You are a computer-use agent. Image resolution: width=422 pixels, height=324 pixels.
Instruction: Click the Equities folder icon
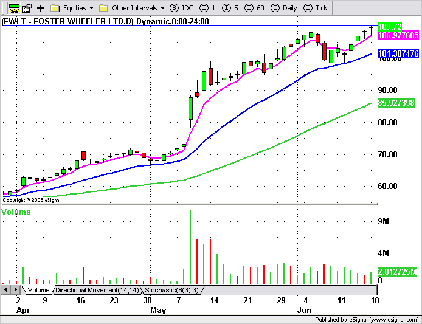(x=55, y=9)
